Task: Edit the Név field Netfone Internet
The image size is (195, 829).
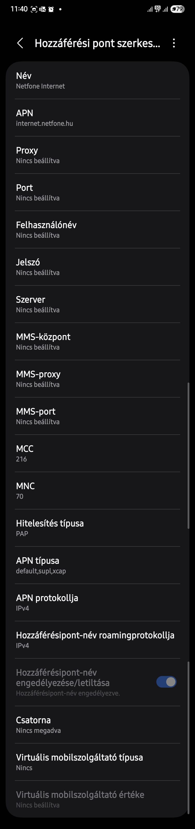Action: coord(97,80)
